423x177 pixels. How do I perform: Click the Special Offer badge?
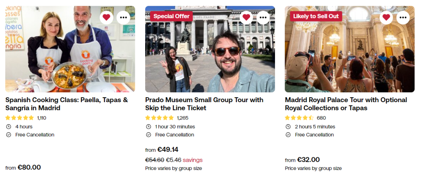pos(171,16)
